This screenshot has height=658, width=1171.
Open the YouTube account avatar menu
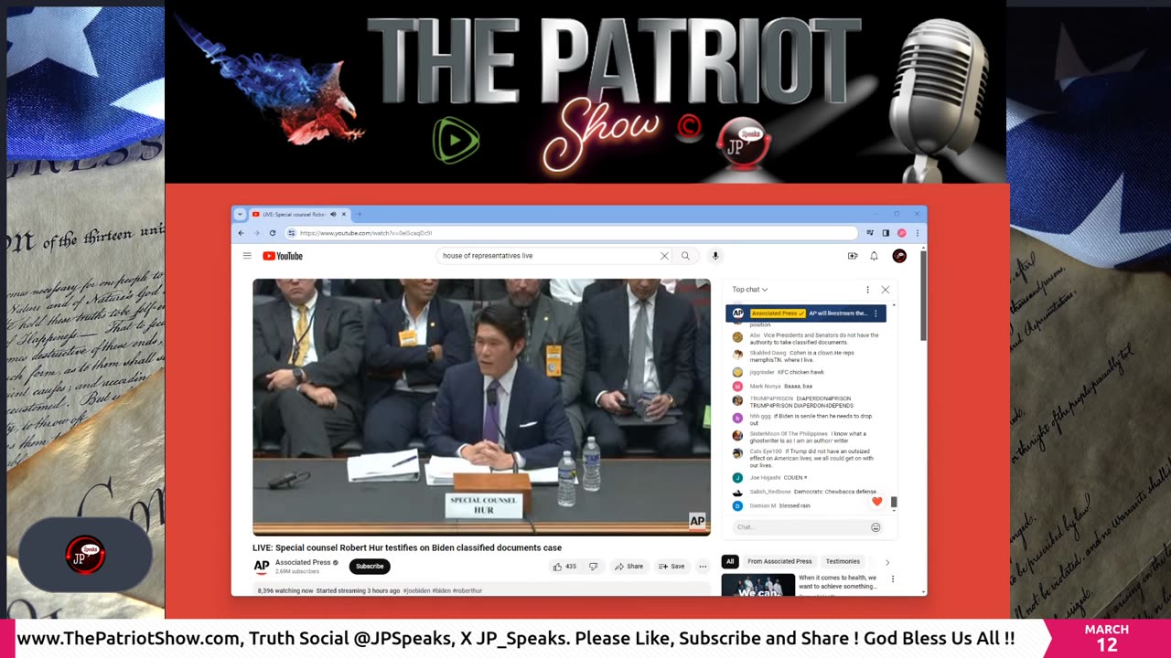(x=899, y=256)
